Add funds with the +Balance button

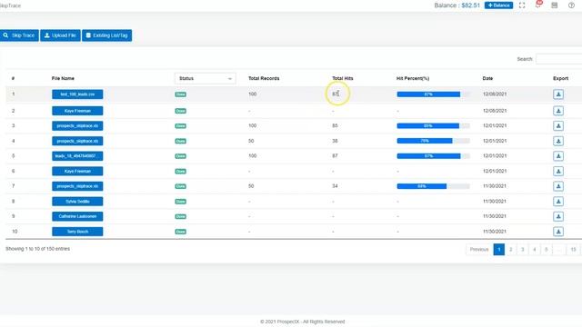(x=498, y=5)
